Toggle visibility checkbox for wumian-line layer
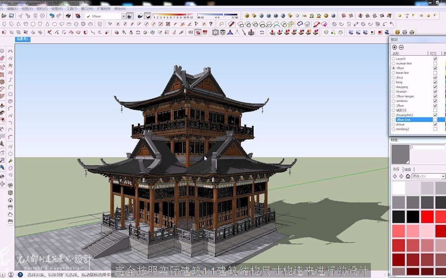The height and width of the screenshot is (278, 446). click(x=435, y=64)
